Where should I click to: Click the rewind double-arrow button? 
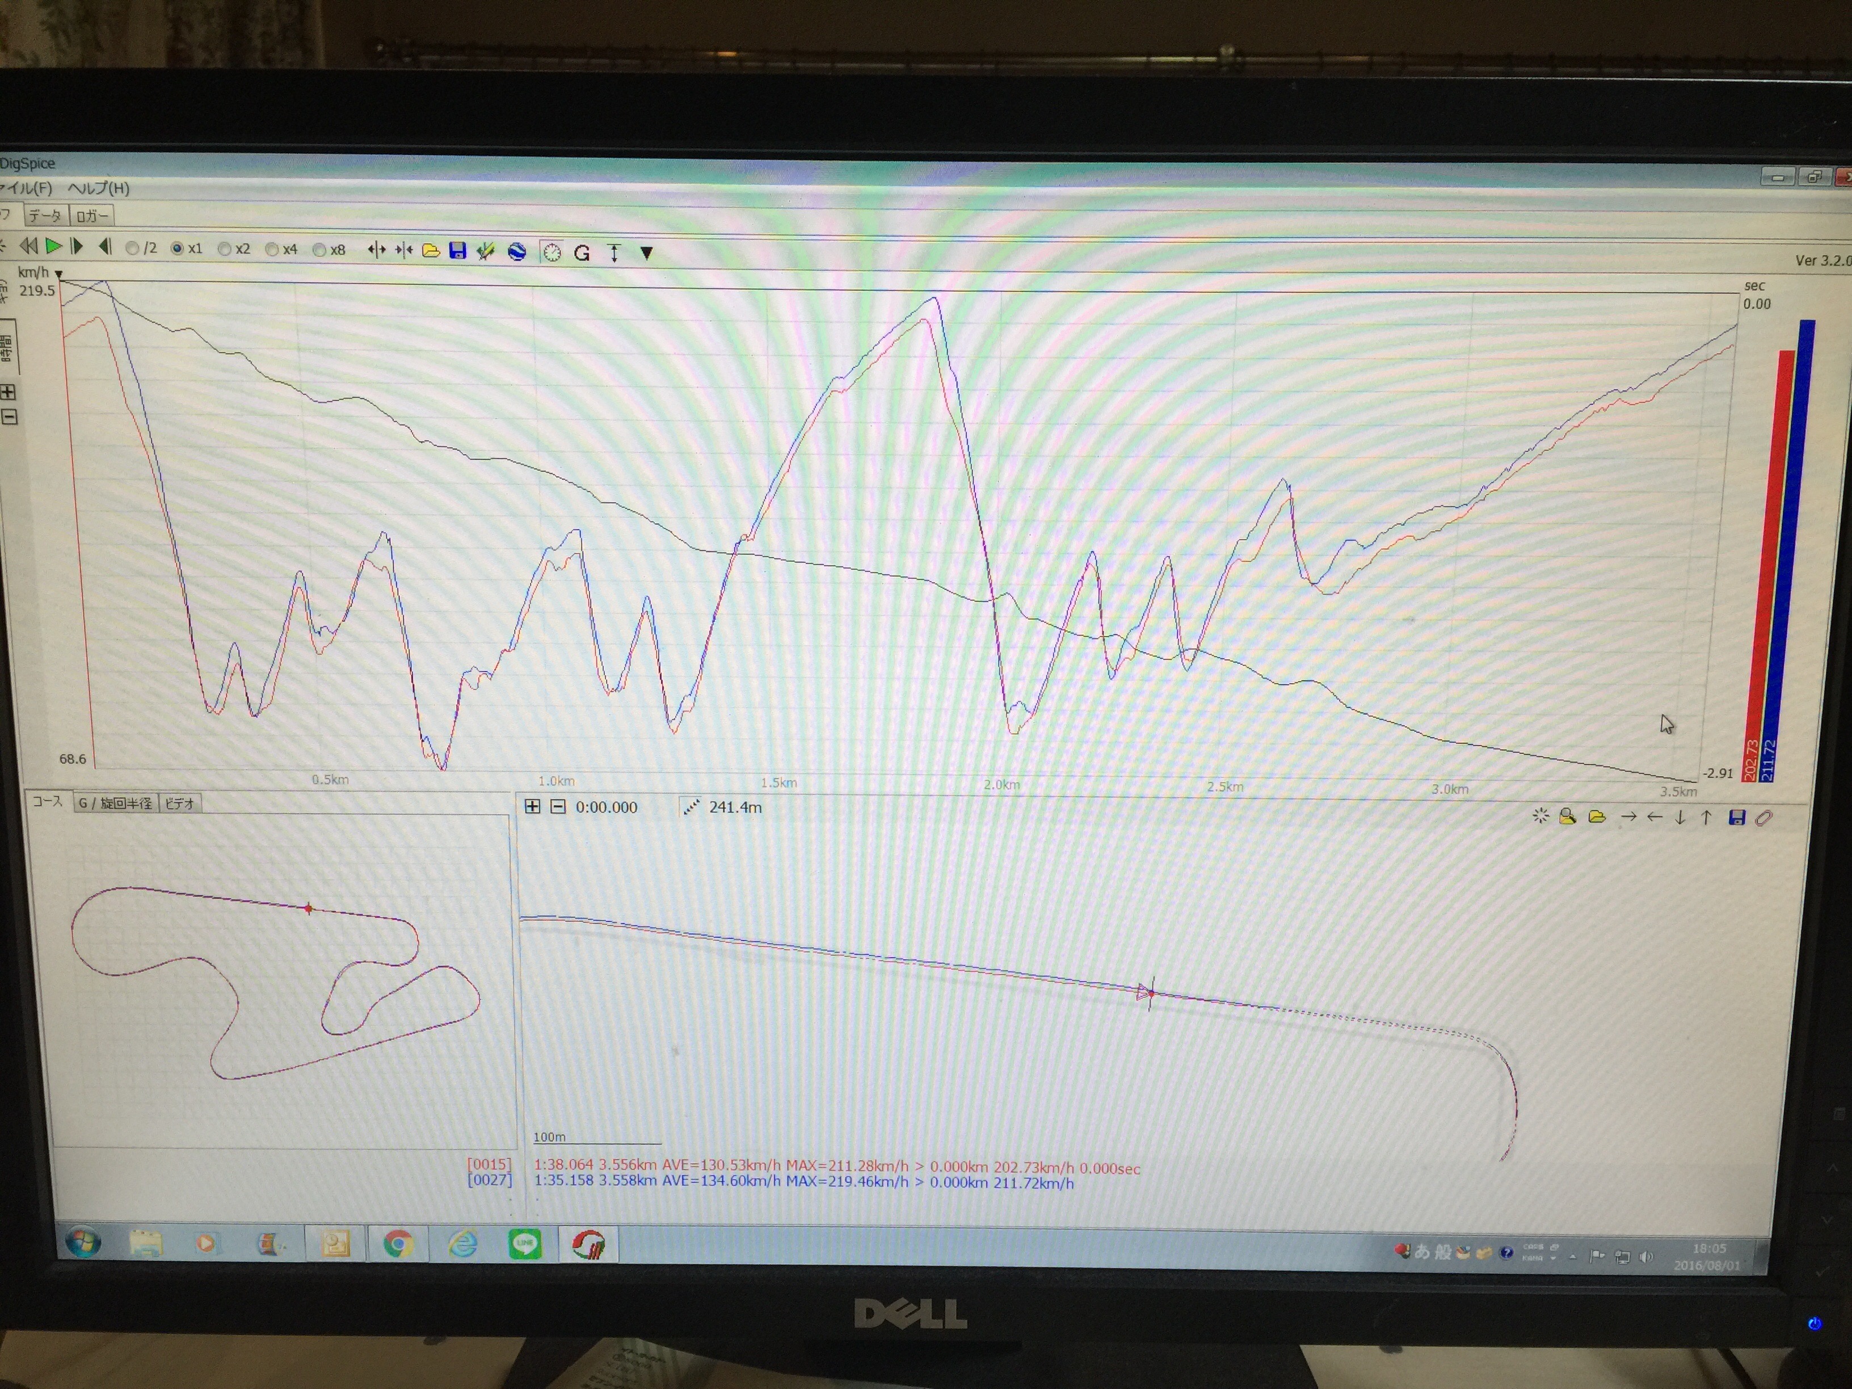tap(28, 246)
